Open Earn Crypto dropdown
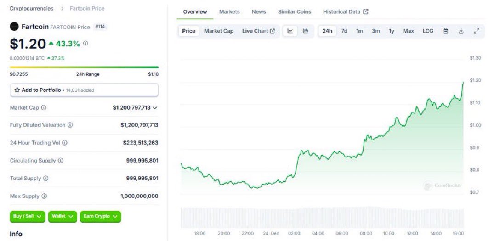 click(x=100, y=217)
